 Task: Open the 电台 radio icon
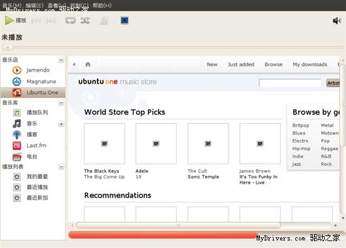point(17,156)
